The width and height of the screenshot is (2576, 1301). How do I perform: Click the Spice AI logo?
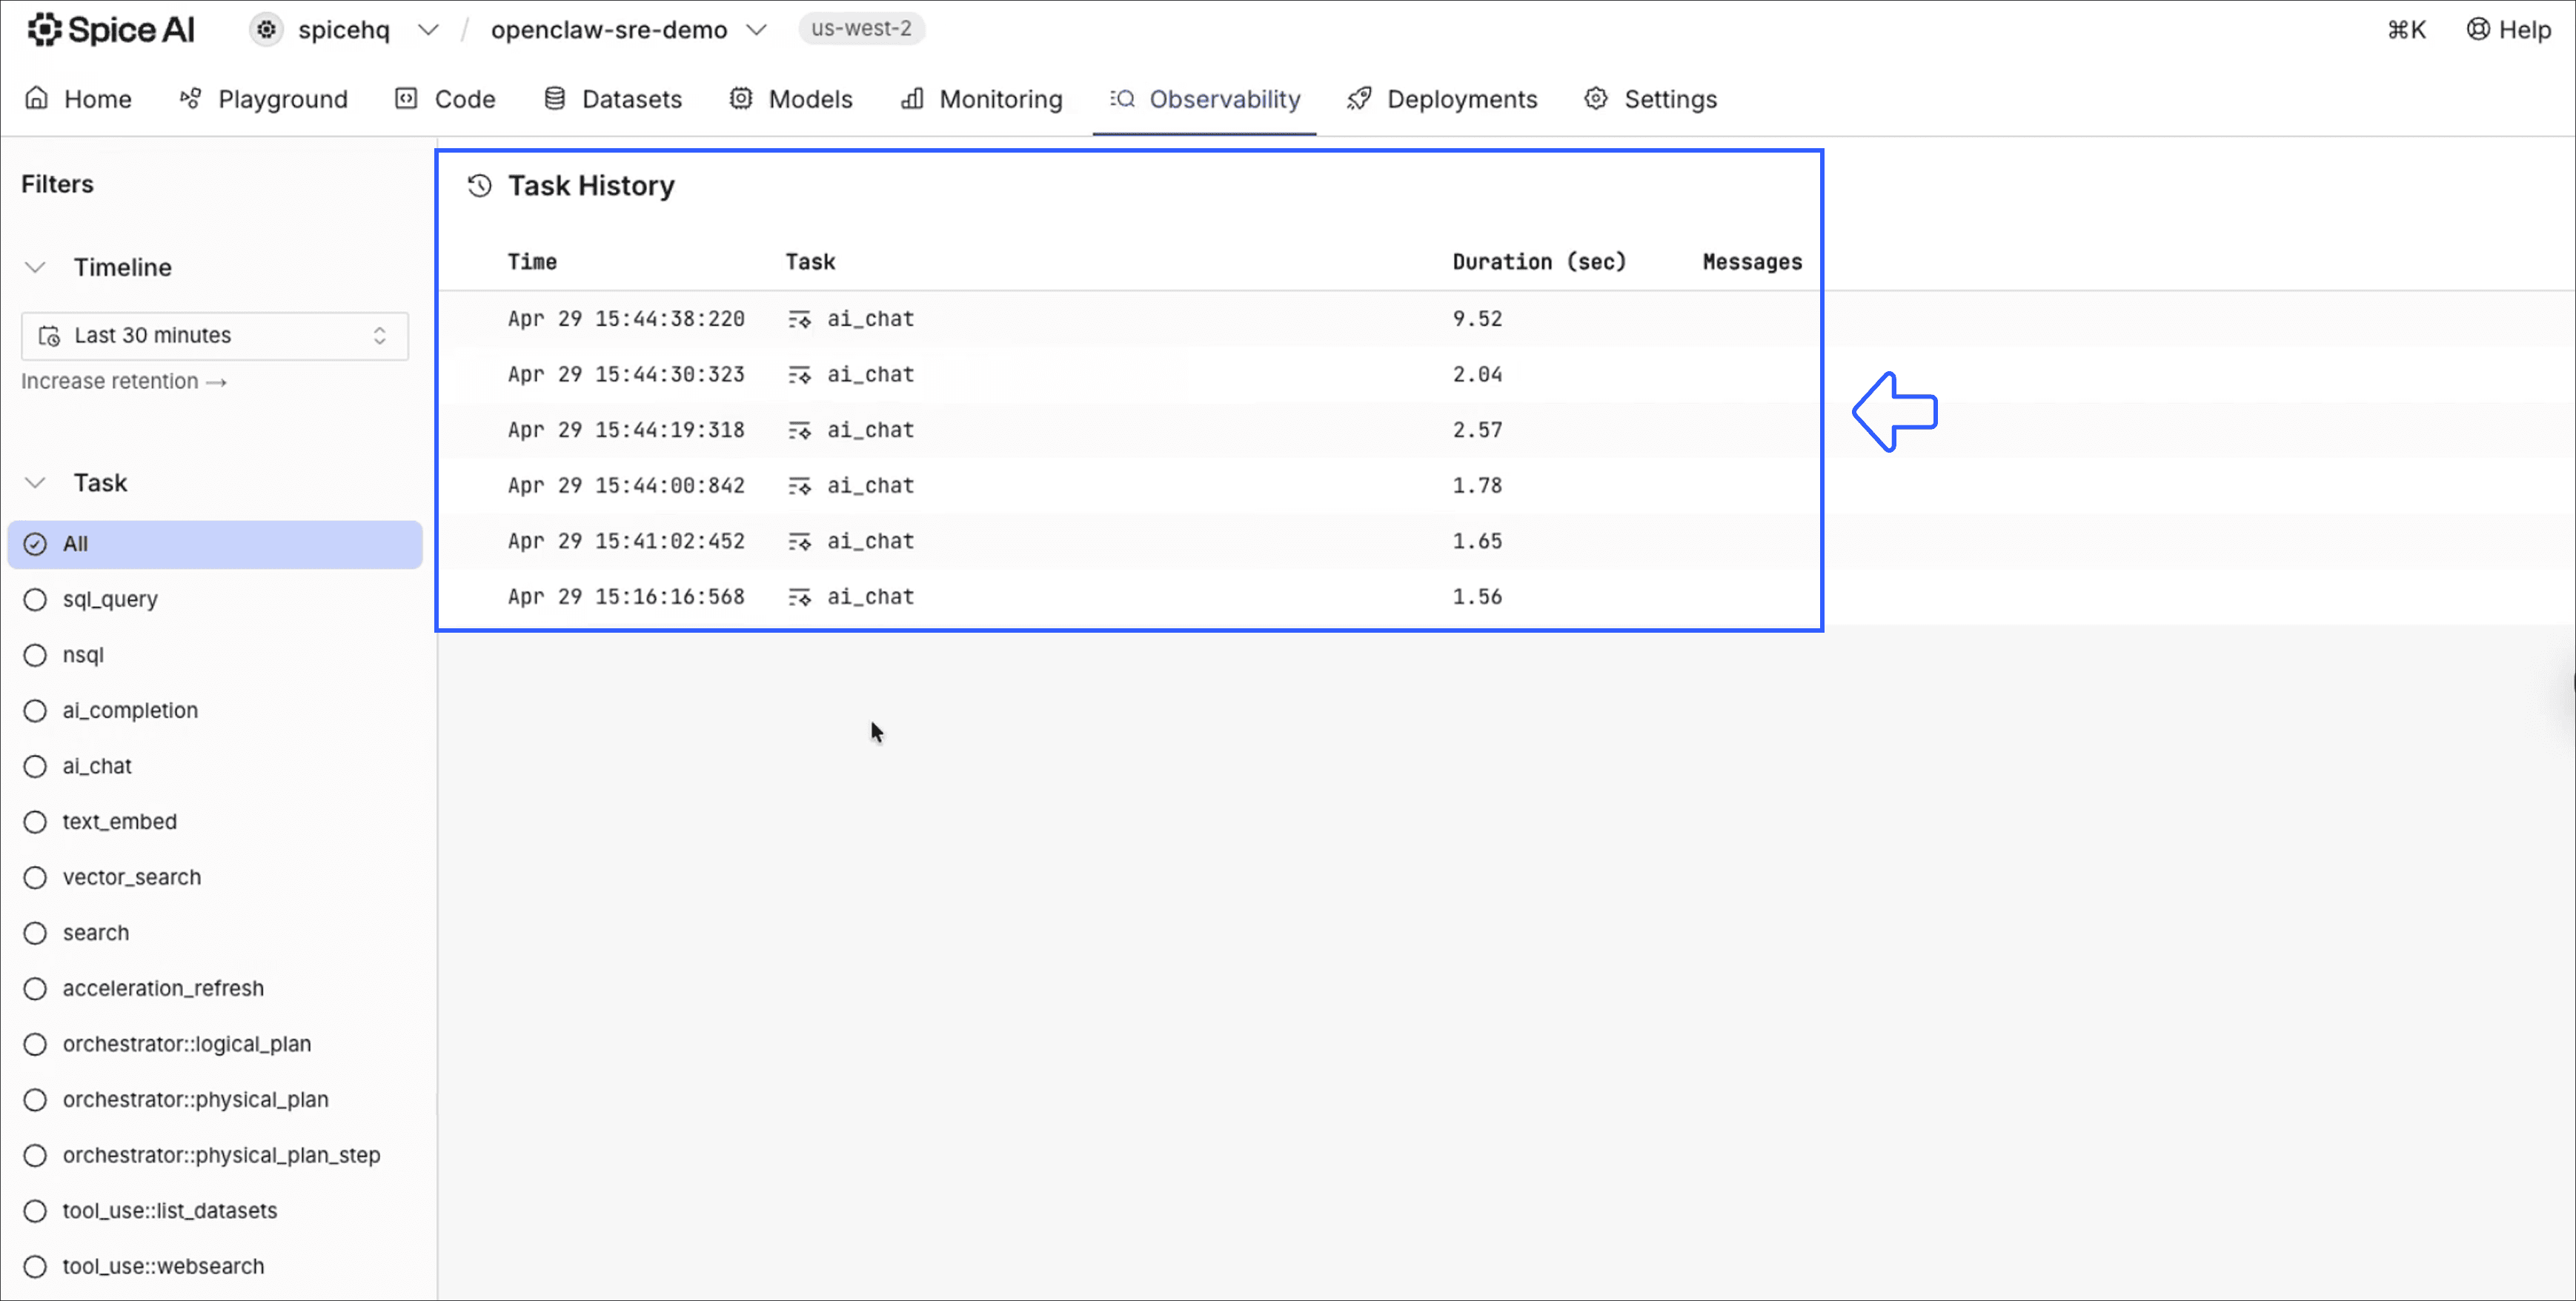click(110, 30)
